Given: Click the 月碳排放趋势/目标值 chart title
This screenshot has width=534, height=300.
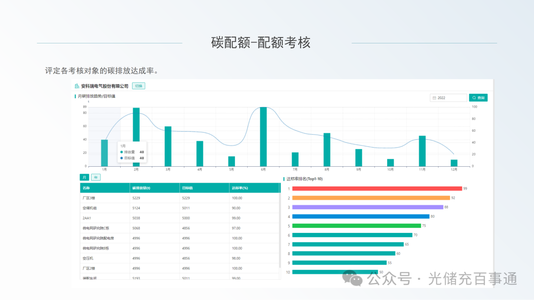Looking at the screenshot, I should coord(96,96).
